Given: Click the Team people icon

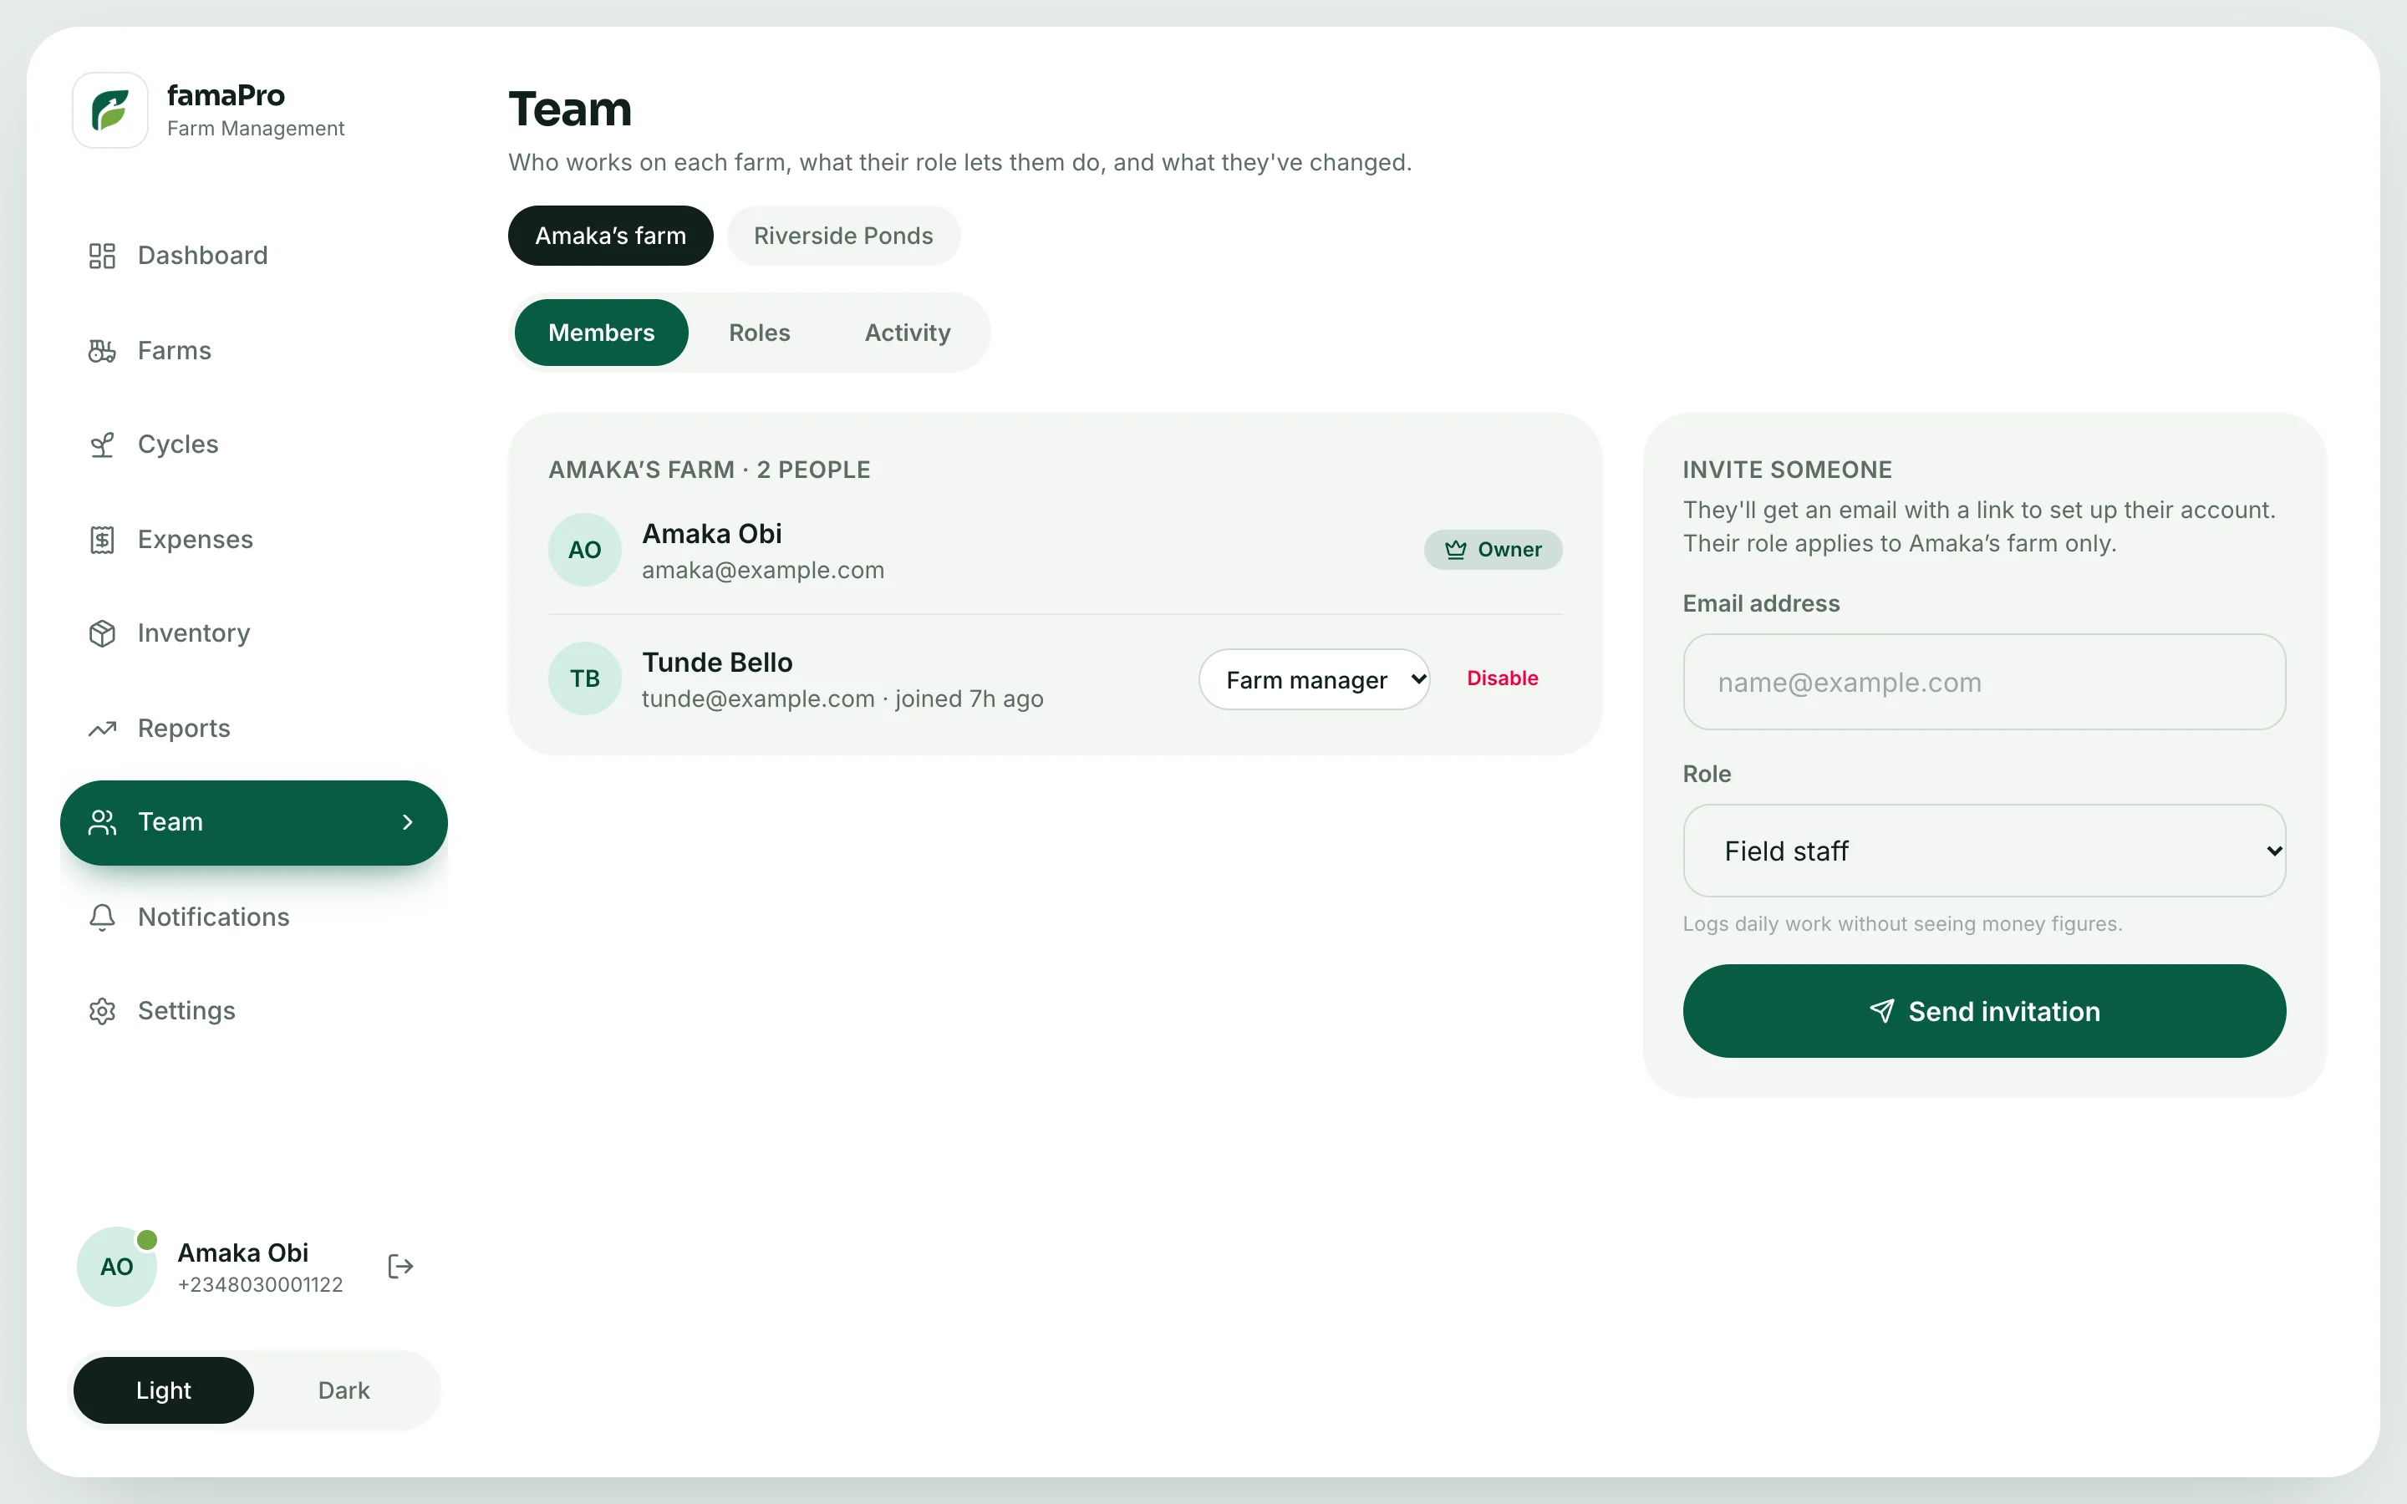Looking at the screenshot, I should (x=103, y=823).
